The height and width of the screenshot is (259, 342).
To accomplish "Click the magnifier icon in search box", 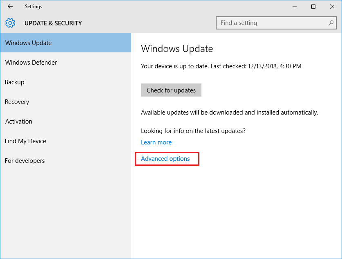I will point(331,23).
